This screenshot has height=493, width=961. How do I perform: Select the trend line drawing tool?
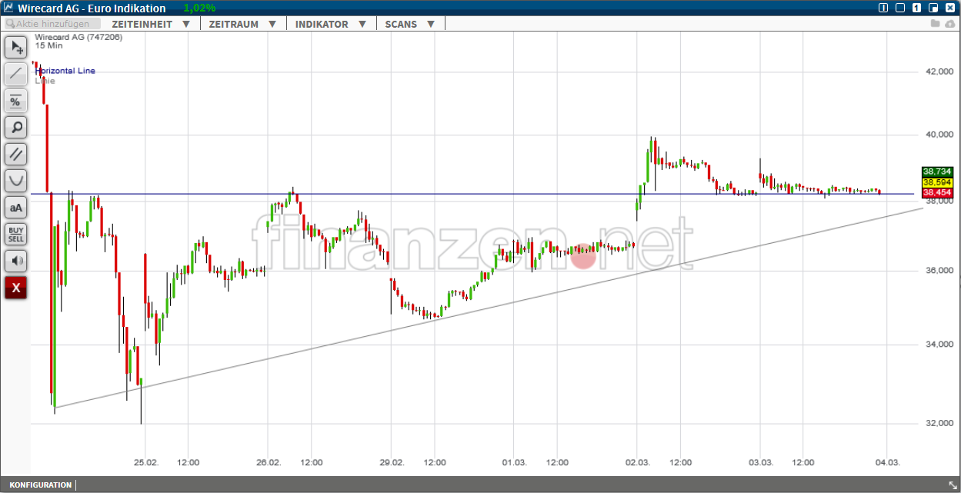click(x=15, y=74)
